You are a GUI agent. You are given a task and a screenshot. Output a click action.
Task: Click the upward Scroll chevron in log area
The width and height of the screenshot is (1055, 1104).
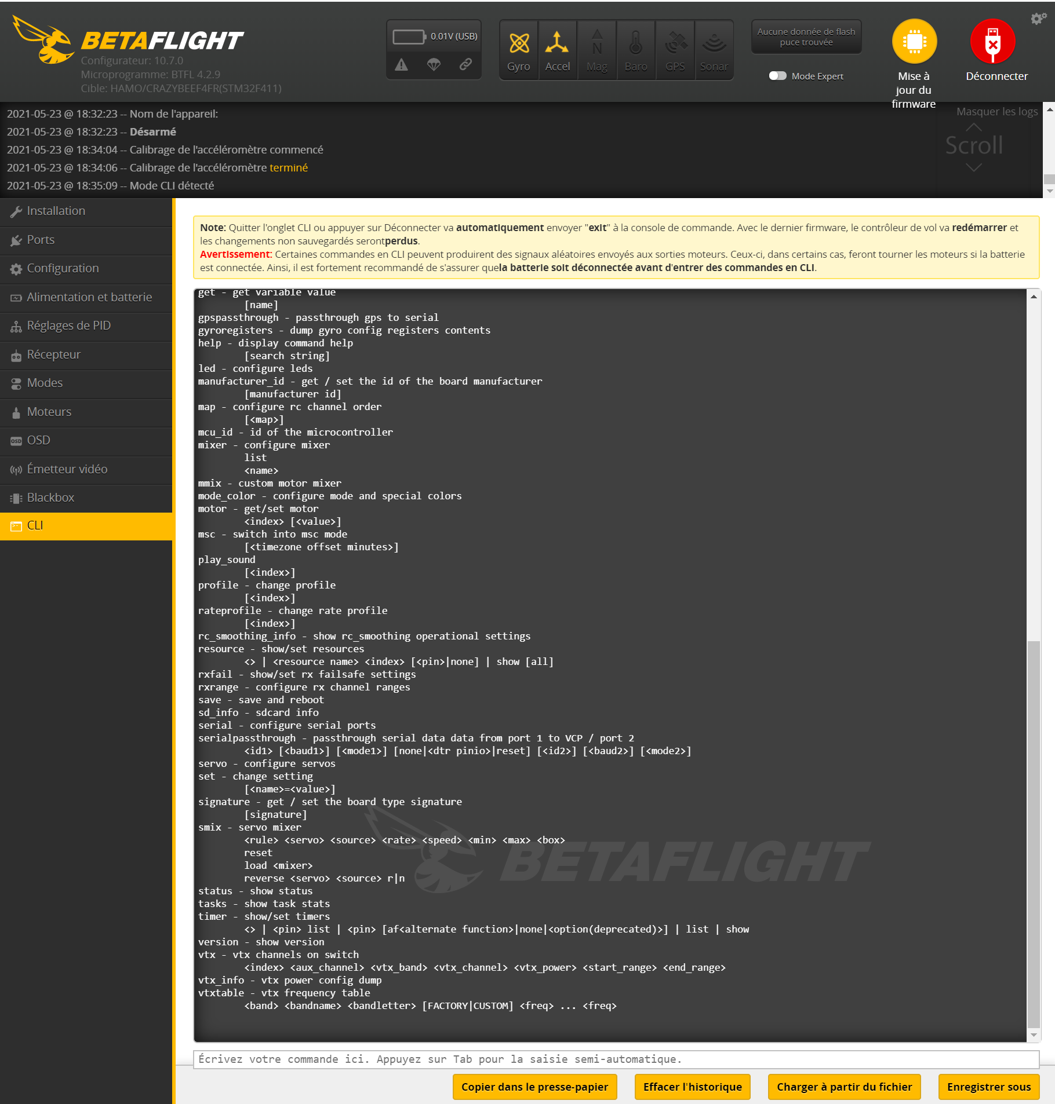click(973, 129)
